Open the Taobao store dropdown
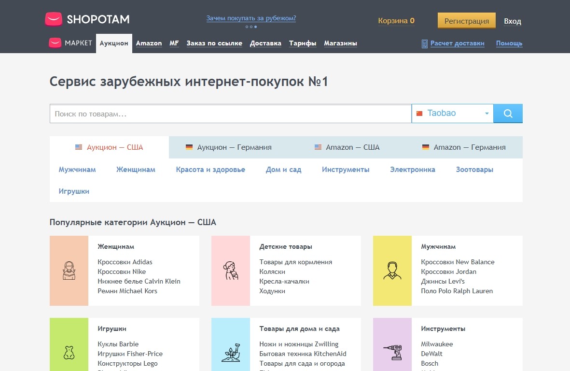The image size is (570, 371). (x=453, y=114)
